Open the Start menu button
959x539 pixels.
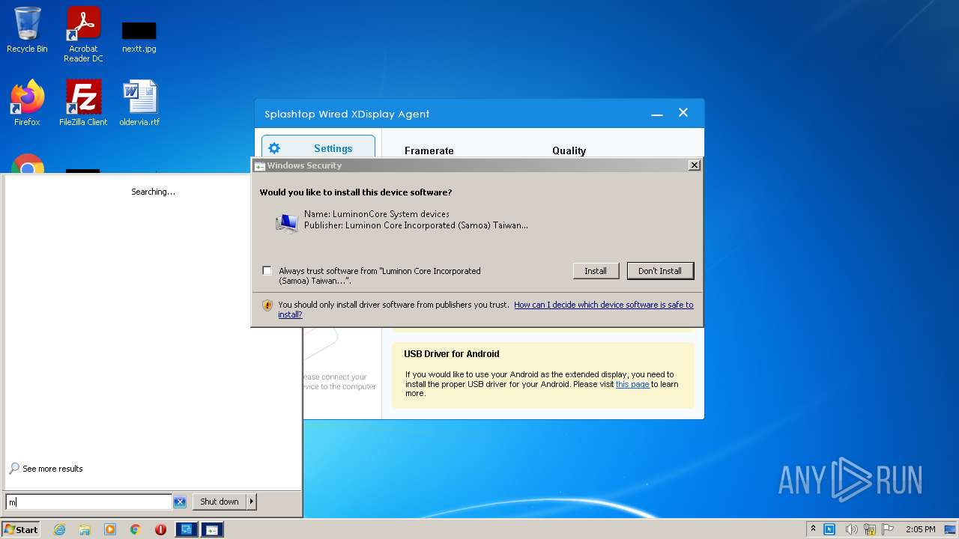[21, 529]
